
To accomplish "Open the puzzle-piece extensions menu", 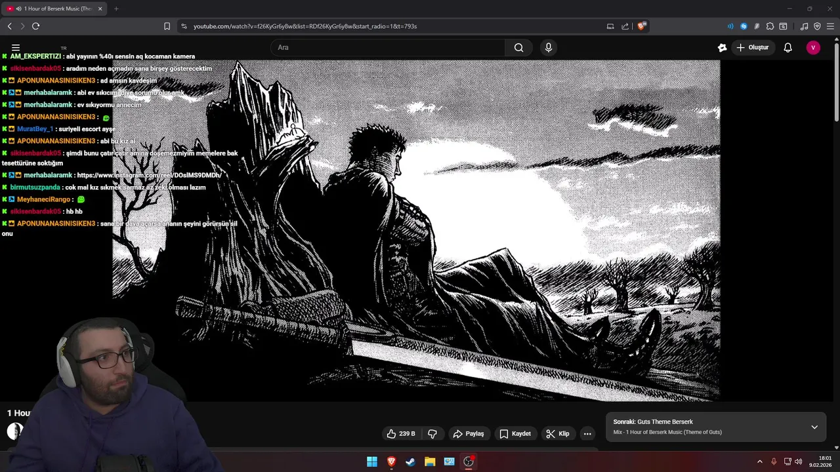I will point(770,26).
